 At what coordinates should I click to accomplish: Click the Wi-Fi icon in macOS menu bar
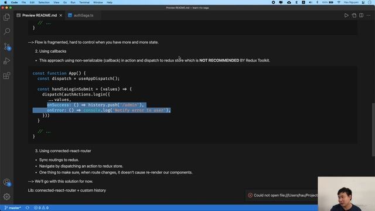(x=339, y=2)
